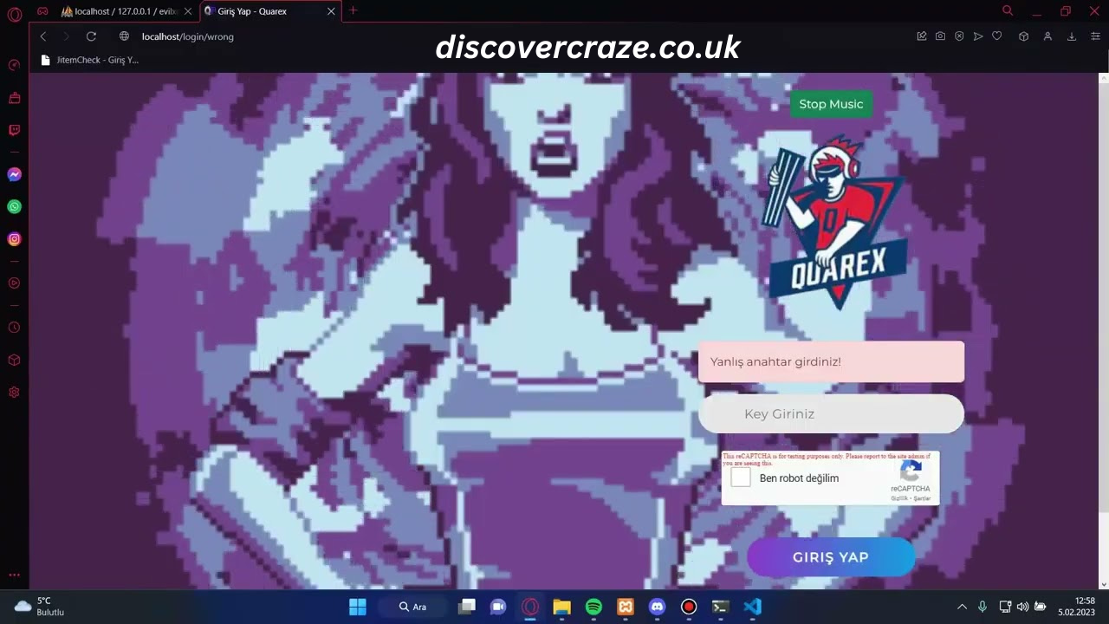View site information globe icon
This screenshot has width=1109, height=624.
[x=124, y=36]
